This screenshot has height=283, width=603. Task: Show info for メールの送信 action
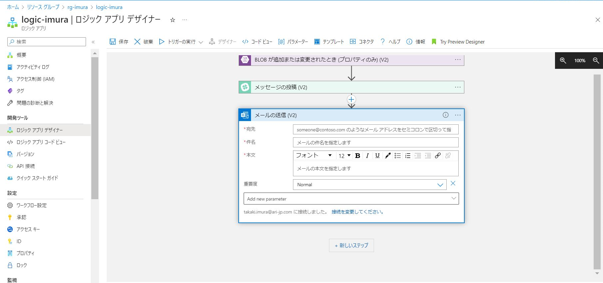click(x=446, y=115)
